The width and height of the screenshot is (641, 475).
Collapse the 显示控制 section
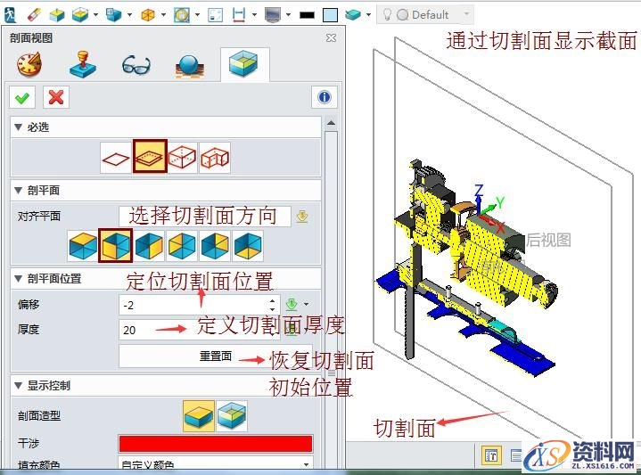(18, 386)
